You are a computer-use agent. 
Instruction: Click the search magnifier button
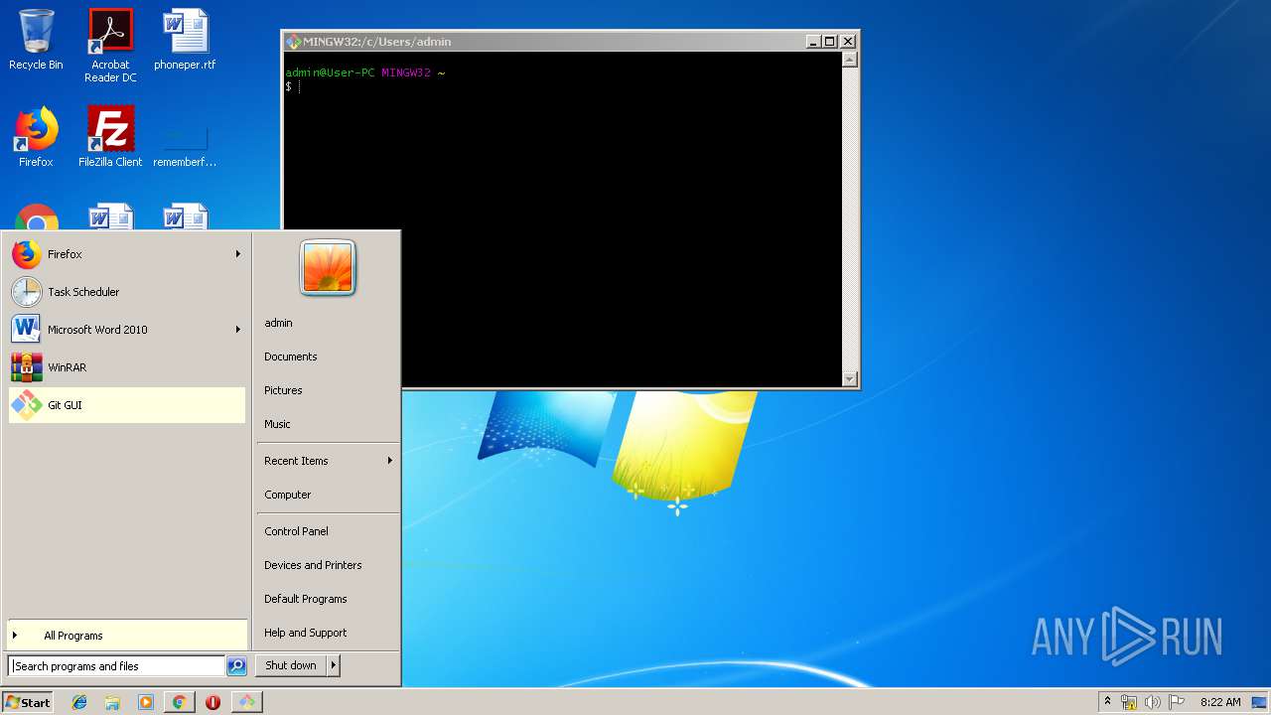pyautogui.click(x=236, y=666)
